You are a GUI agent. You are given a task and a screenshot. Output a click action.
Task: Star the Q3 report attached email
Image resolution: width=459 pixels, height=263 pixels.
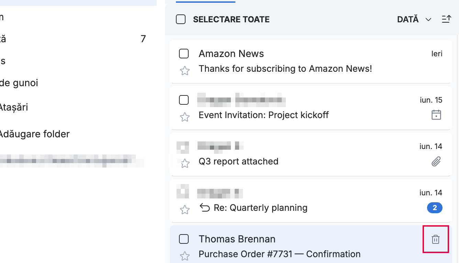pos(185,163)
